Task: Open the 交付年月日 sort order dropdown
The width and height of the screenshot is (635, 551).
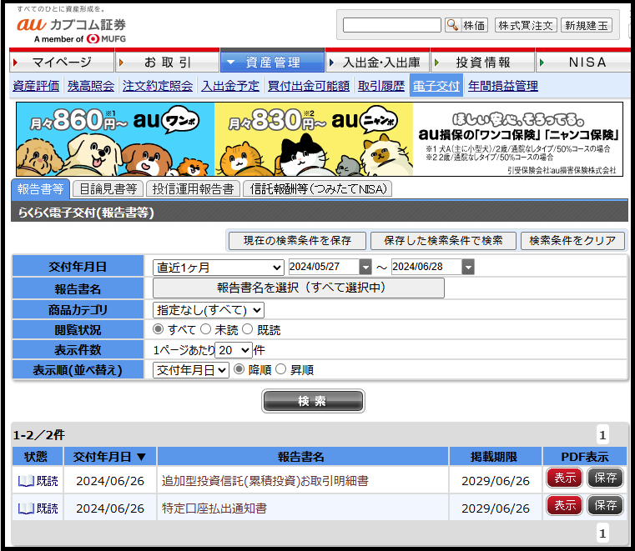Action: [191, 370]
